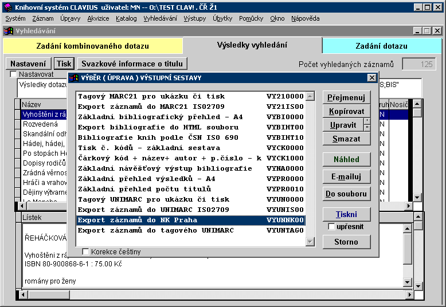Select Základní přehled výsledků - A4

[191, 179]
